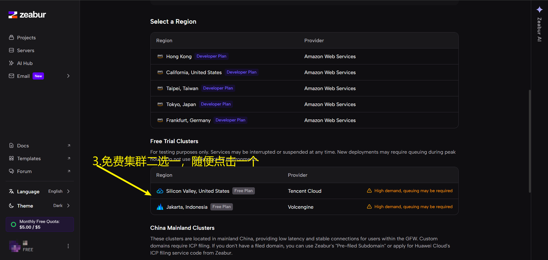The image size is (548, 260).
Task: Click external-link arrow next to Docs
Action: pos(69,146)
